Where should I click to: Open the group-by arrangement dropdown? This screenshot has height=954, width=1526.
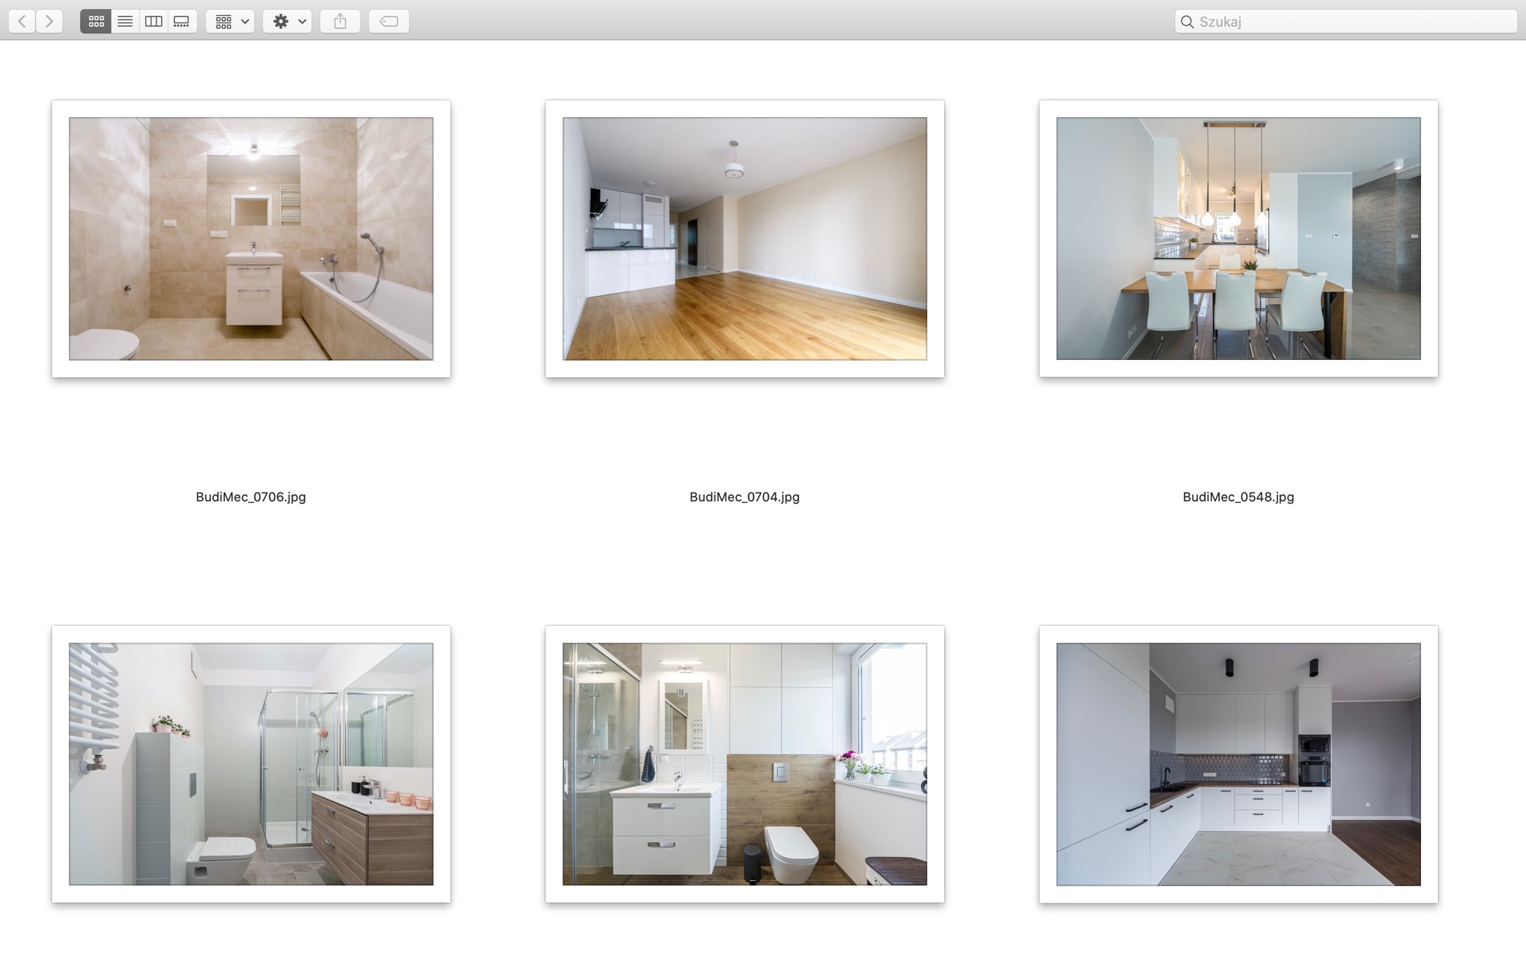click(x=230, y=22)
